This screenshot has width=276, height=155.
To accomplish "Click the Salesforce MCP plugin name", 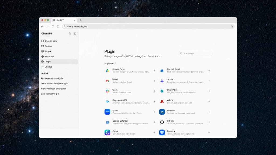I will [120, 100].
